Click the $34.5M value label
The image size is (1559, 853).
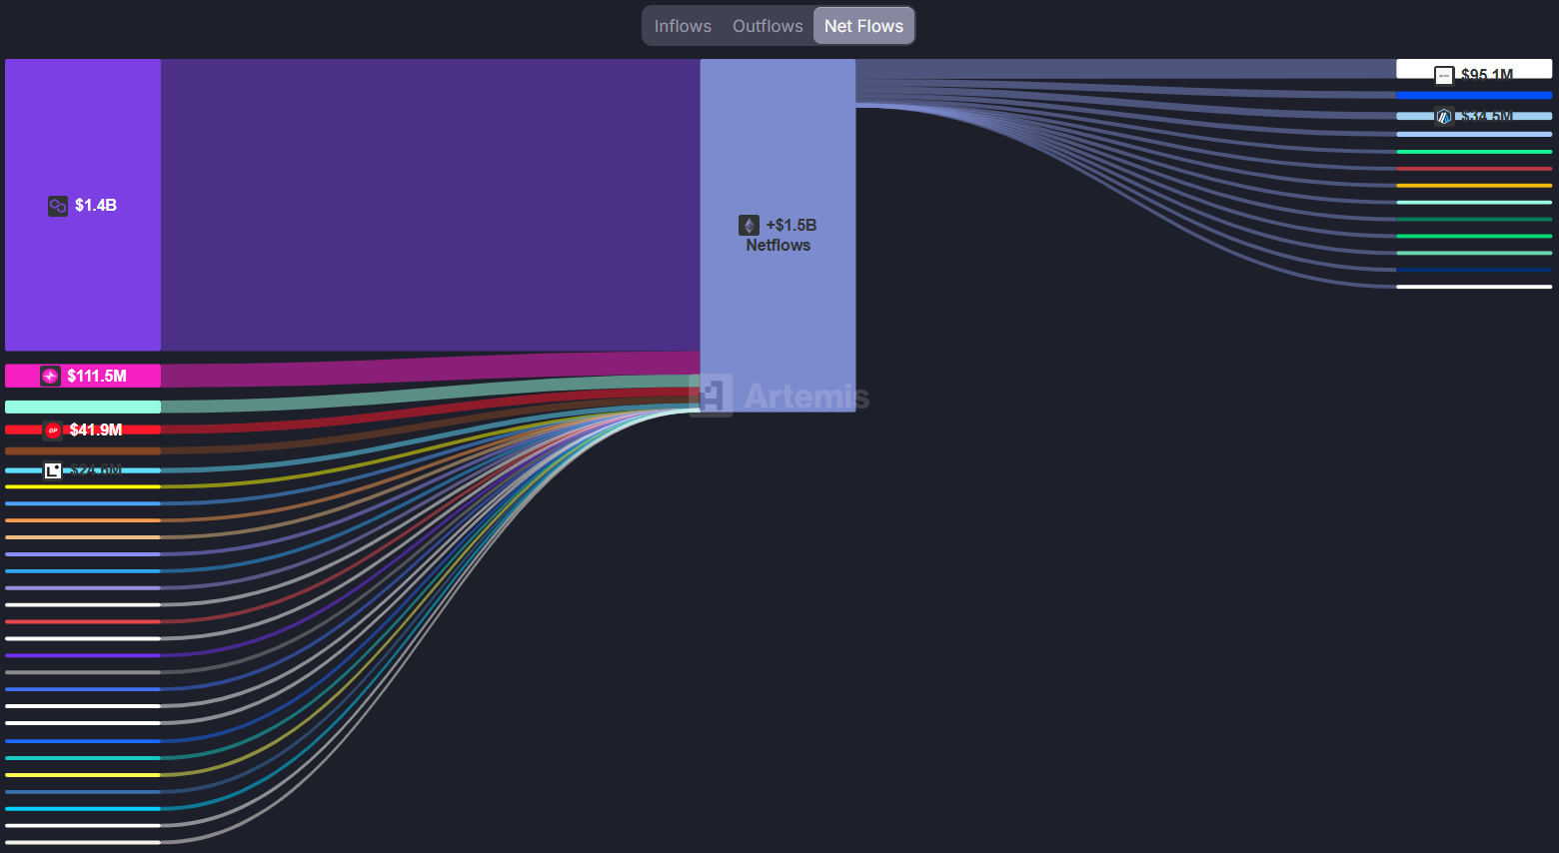(x=1486, y=116)
